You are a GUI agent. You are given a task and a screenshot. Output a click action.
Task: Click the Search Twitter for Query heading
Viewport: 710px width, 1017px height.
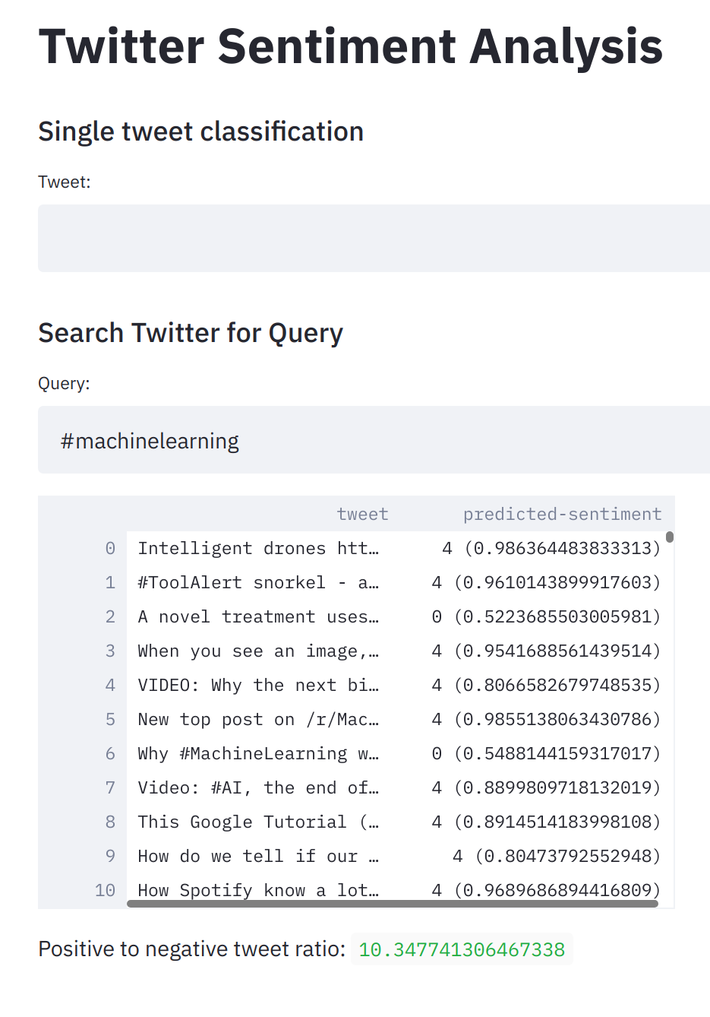click(x=191, y=332)
